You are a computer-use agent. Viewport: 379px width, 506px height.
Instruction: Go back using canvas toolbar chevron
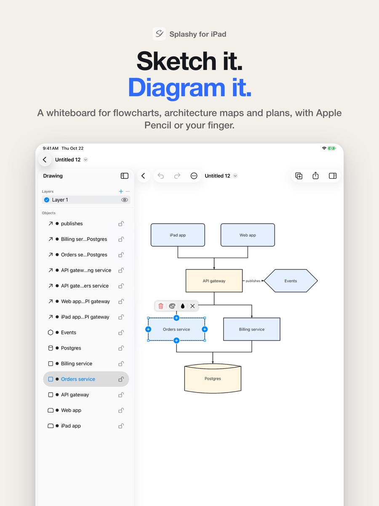pyautogui.click(x=143, y=176)
